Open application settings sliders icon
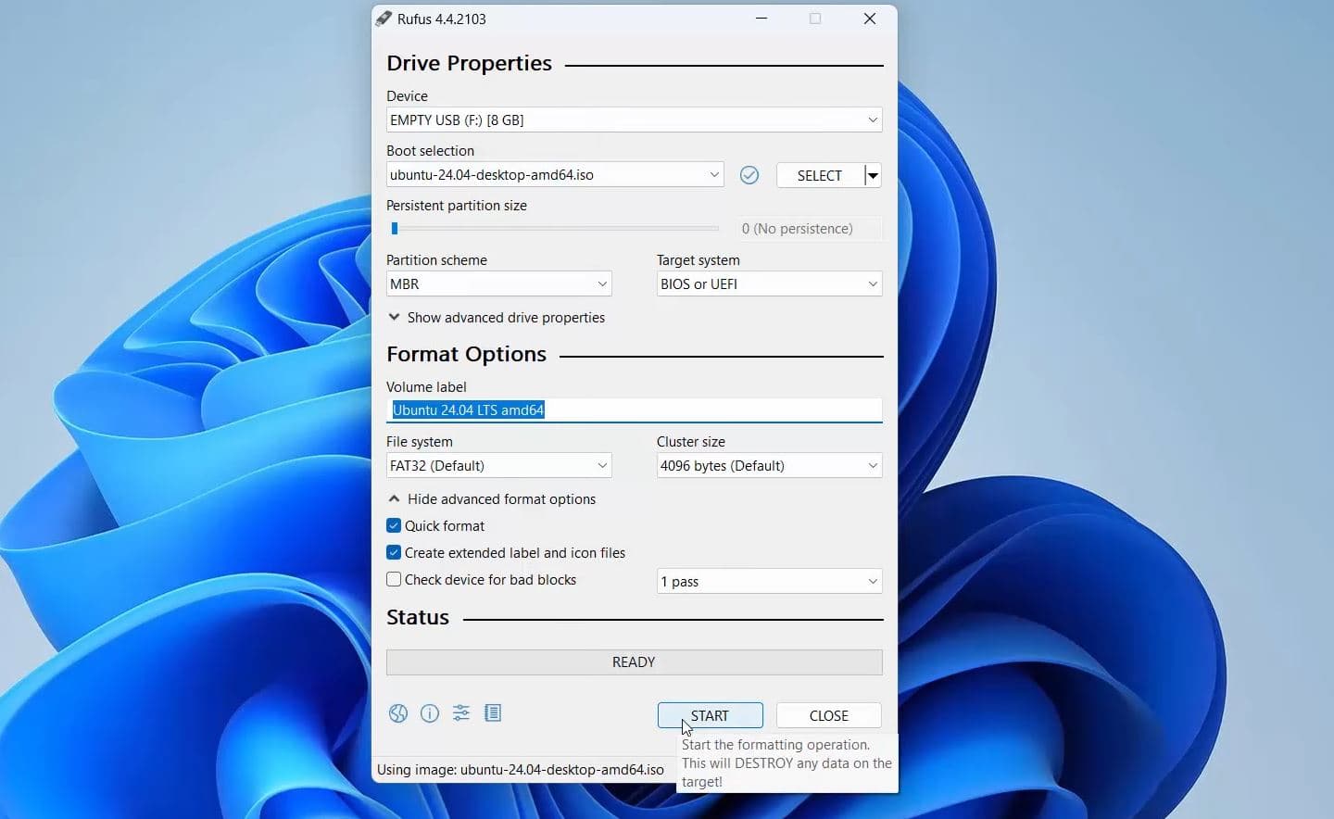 [x=461, y=712]
